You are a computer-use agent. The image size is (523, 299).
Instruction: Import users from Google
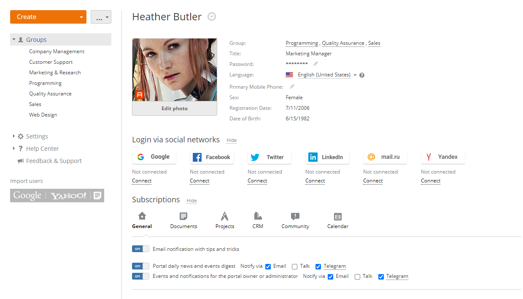coord(27,196)
